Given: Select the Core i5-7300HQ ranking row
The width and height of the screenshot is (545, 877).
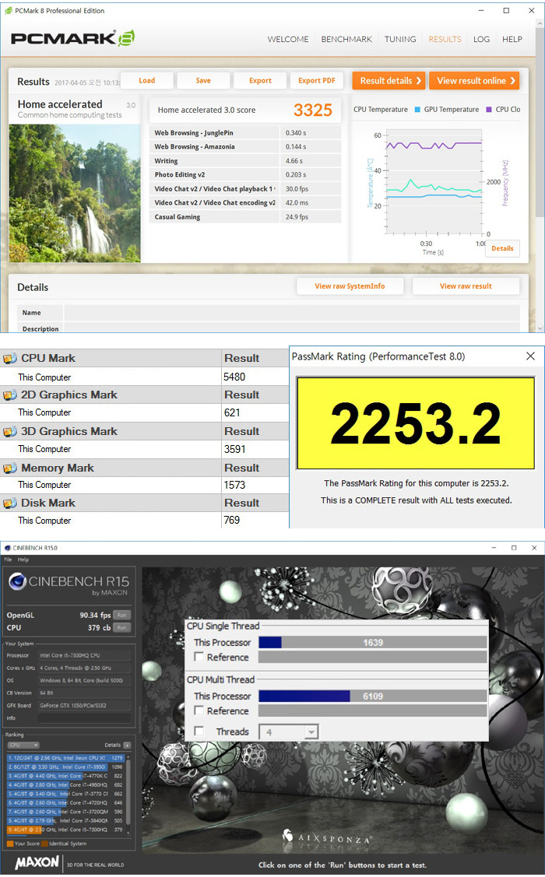Looking at the screenshot, I should pos(65,830).
